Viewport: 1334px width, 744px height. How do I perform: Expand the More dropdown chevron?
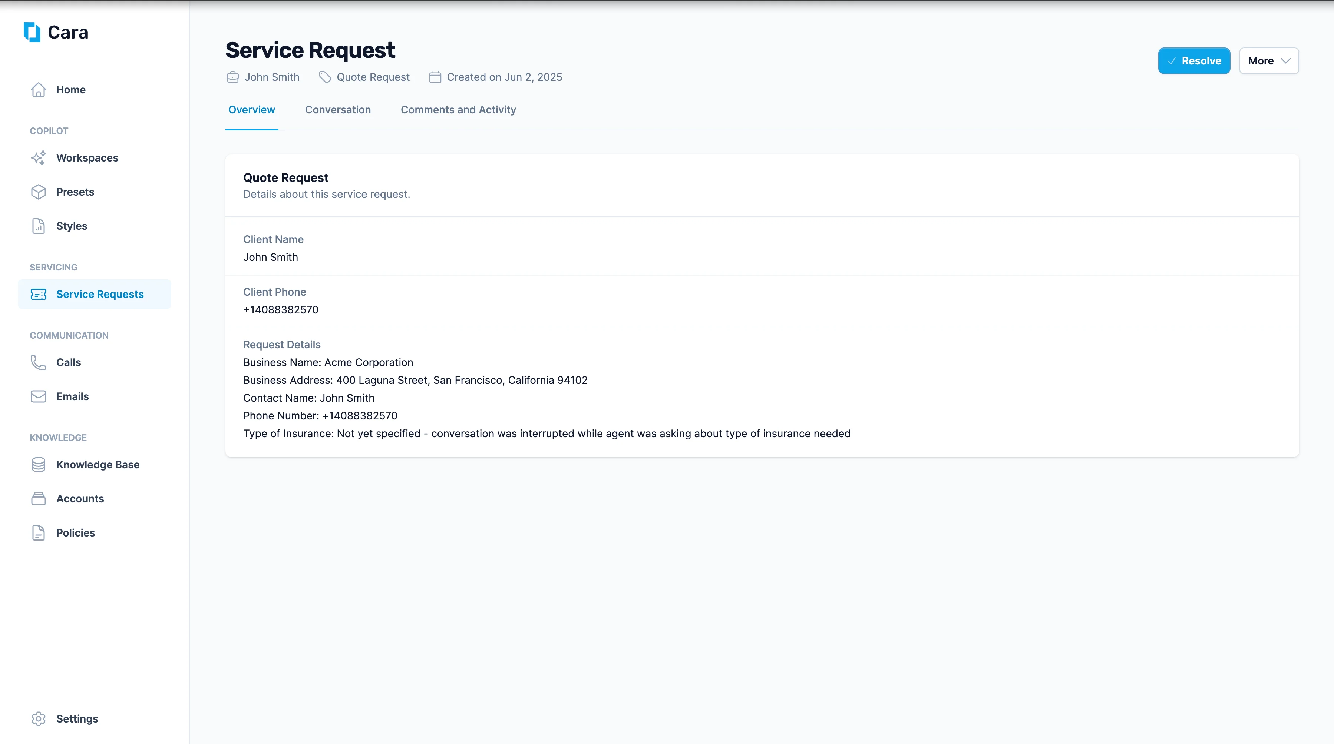point(1285,61)
